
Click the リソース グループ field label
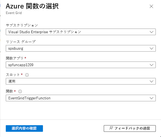point(21,42)
